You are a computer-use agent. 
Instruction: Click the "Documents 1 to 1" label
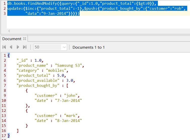[88, 47]
